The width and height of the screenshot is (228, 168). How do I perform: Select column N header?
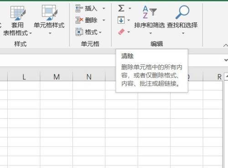[89, 77]
